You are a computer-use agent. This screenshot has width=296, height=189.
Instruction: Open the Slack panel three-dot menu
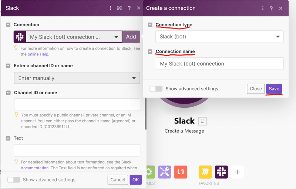[110, 8]
